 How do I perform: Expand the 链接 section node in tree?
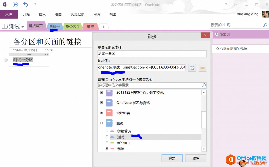click(x=107, y=149)
